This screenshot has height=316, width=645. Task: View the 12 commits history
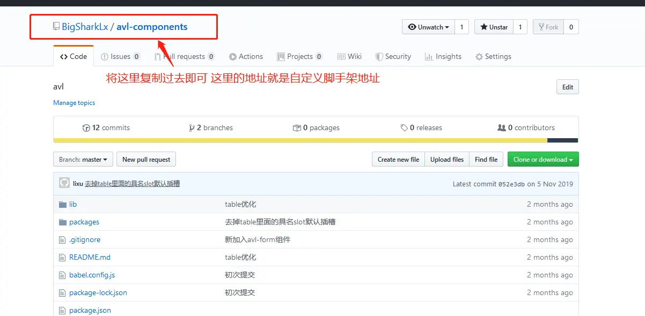pyautogui.click(x=106, y=127)
